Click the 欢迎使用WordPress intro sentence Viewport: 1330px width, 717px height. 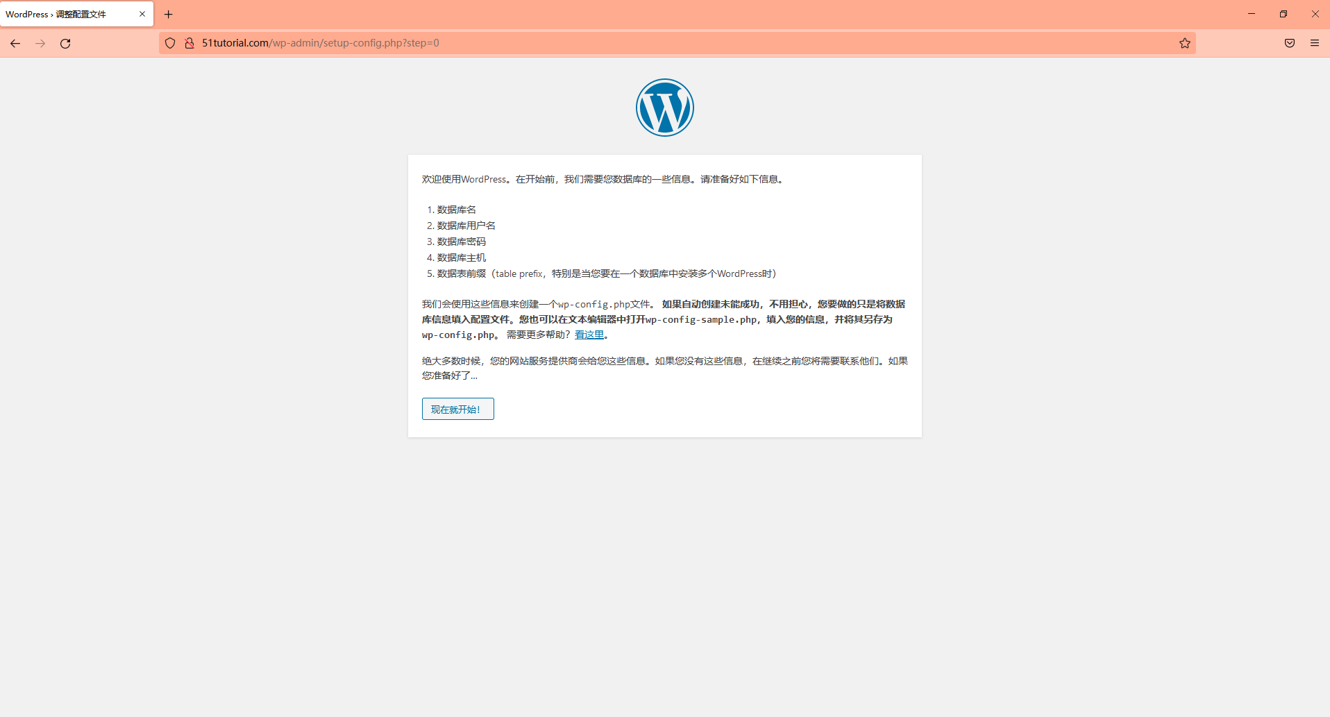[604, 179]
